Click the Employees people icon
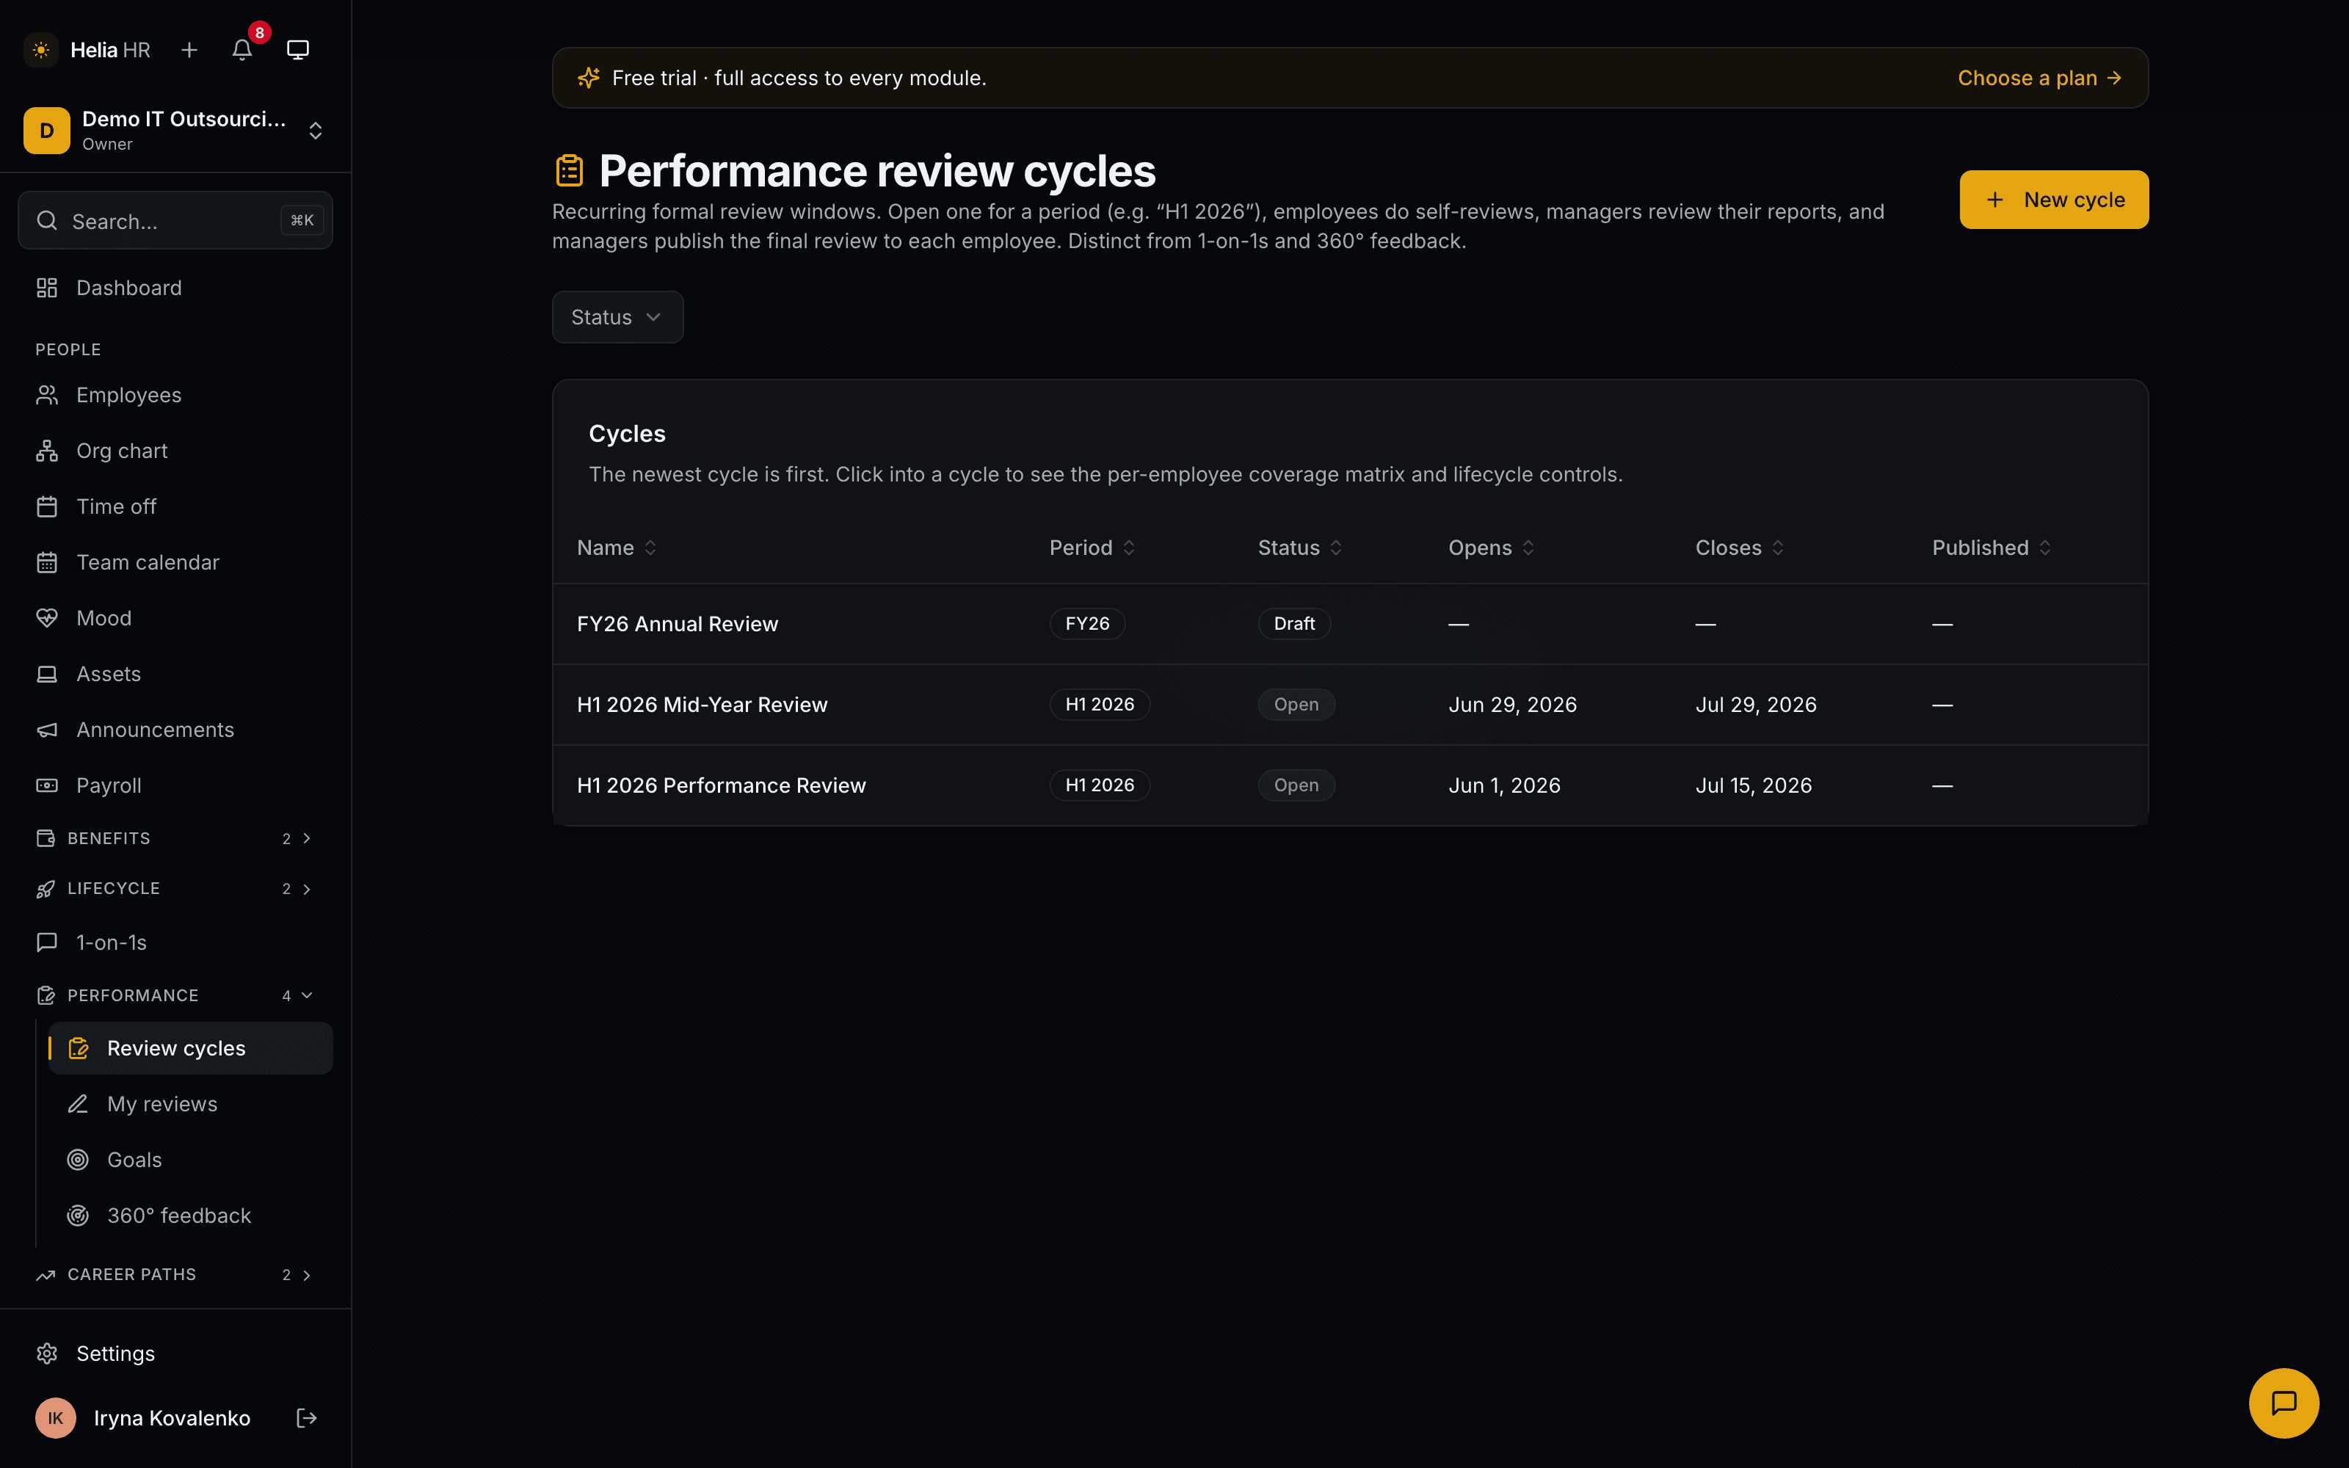 [x=46, y=395]
